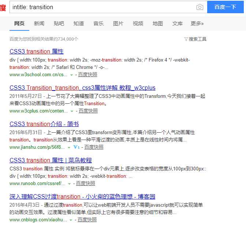Image resolution: width=246 pixels, height=225 pixels.
Task: Open the 视频 tab
Action: [x=138, y=23]
